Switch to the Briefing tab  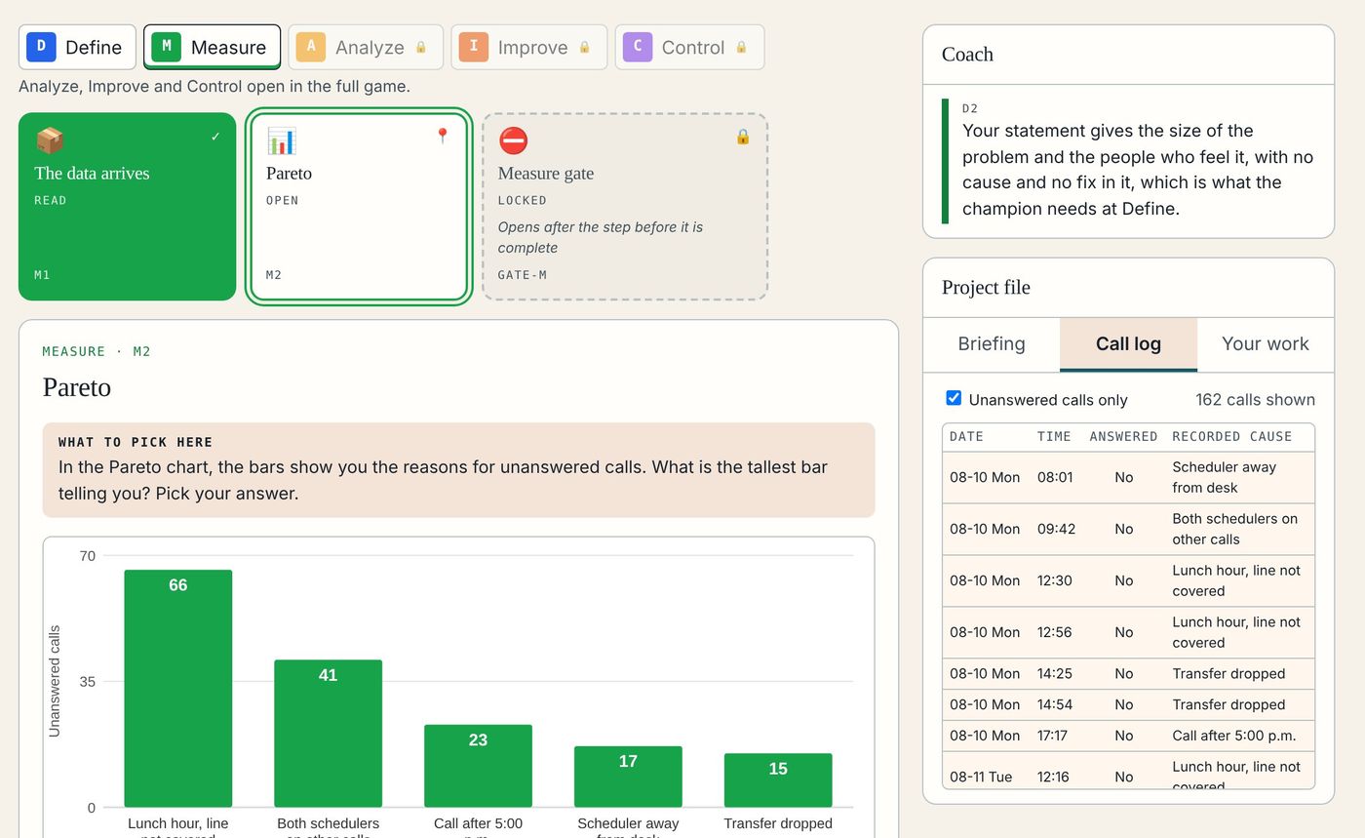pyautogui.click(x=992, y=343)
